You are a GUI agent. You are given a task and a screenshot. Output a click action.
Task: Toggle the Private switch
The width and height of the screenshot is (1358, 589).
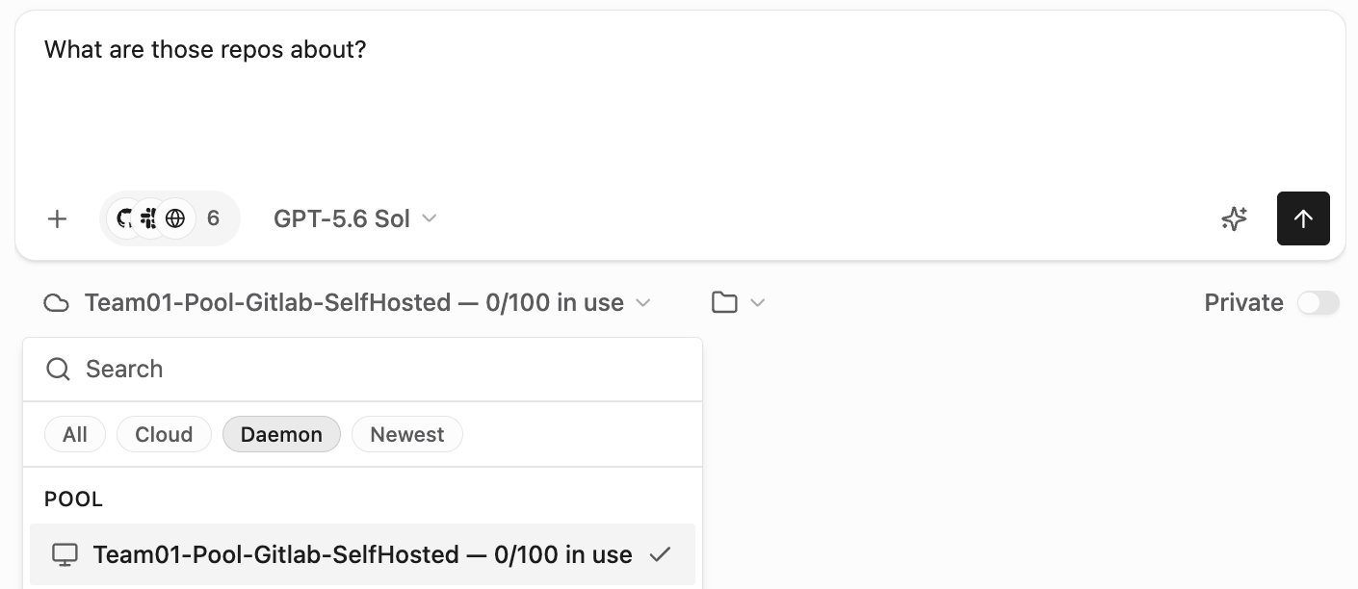click(x=1318, y=302)
